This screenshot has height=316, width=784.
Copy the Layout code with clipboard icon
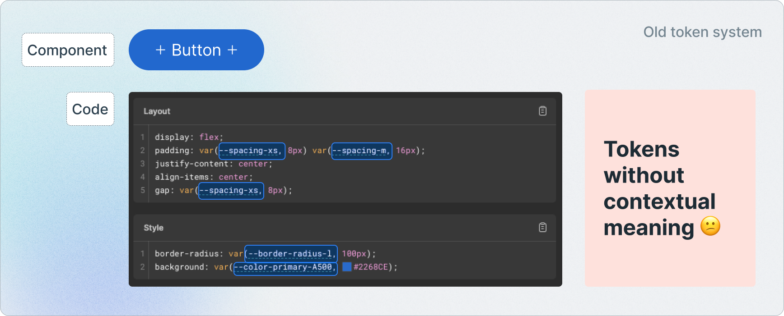click(x=542, y=111)
